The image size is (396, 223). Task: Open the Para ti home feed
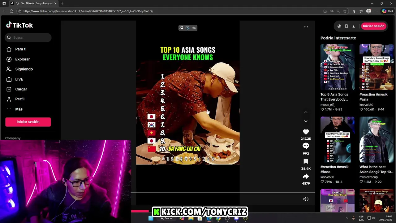point(21,49)
